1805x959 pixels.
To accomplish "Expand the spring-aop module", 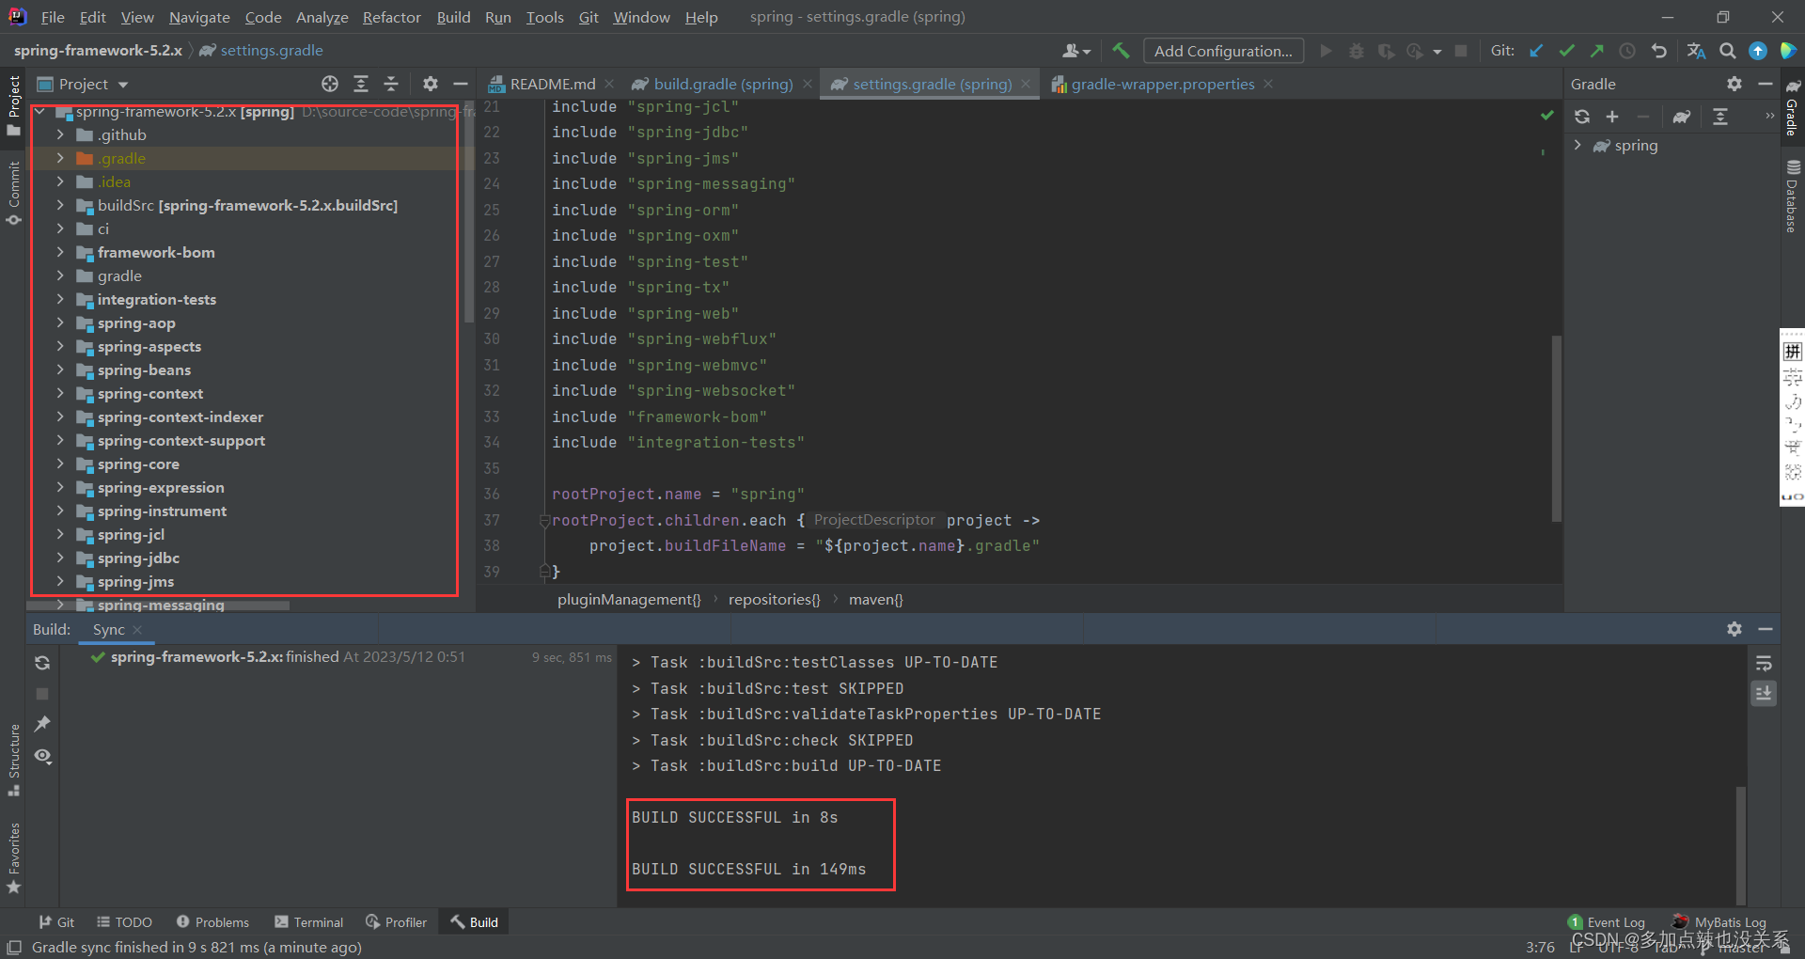I will 59,322.
